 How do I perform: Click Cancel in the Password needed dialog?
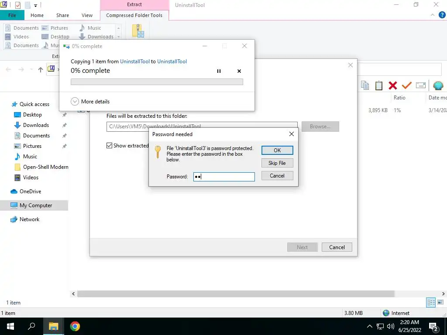click(x=277, y=176)
